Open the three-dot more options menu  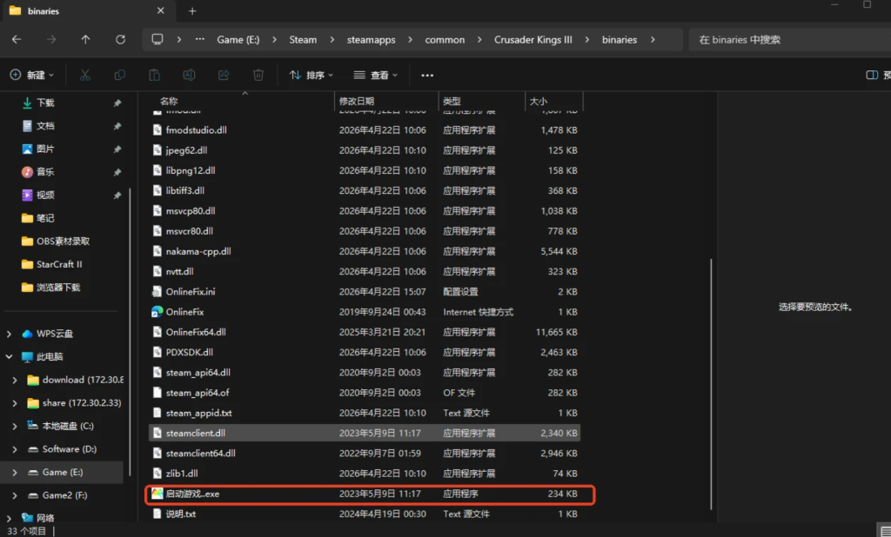(426, 76)
